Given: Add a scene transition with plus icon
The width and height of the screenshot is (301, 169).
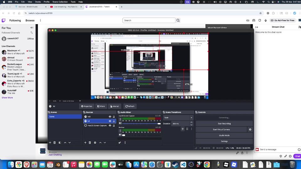Looking at the screenshot, I should point(182,129).
